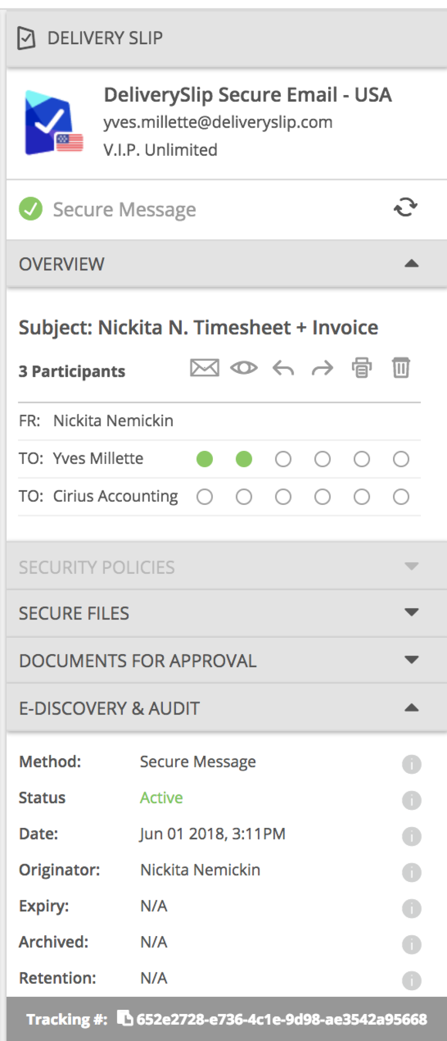Screen dimensions: 447x1041
Task: Delete message using trash icon
Action: coord(401,368)
